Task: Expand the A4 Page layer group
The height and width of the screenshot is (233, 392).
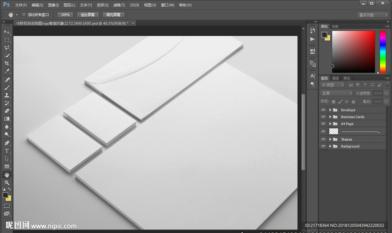Action: (330, 124)
